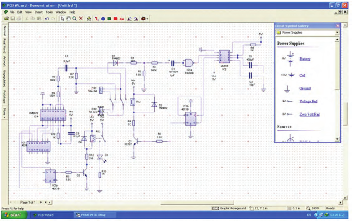Select the hand pan tool
Screen dimensions: 354x224
69,19
